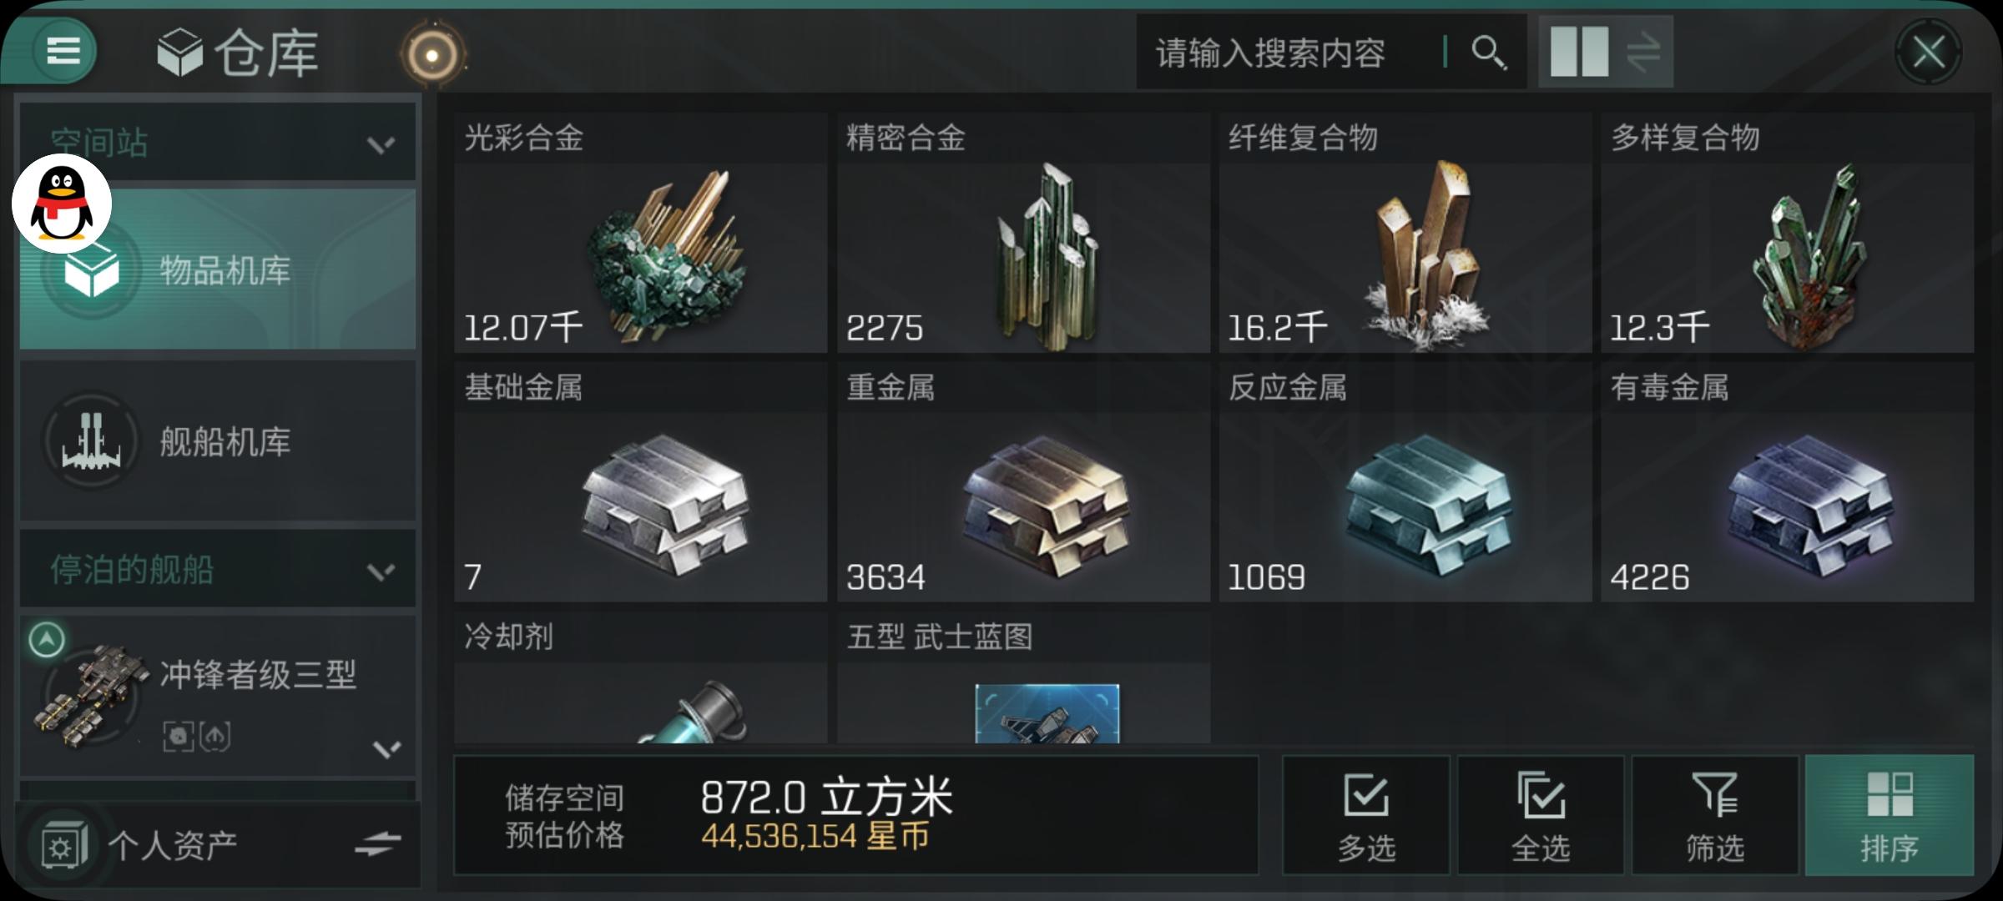
Task: Toggle 全选 select all items
Action: point(1541,816)
